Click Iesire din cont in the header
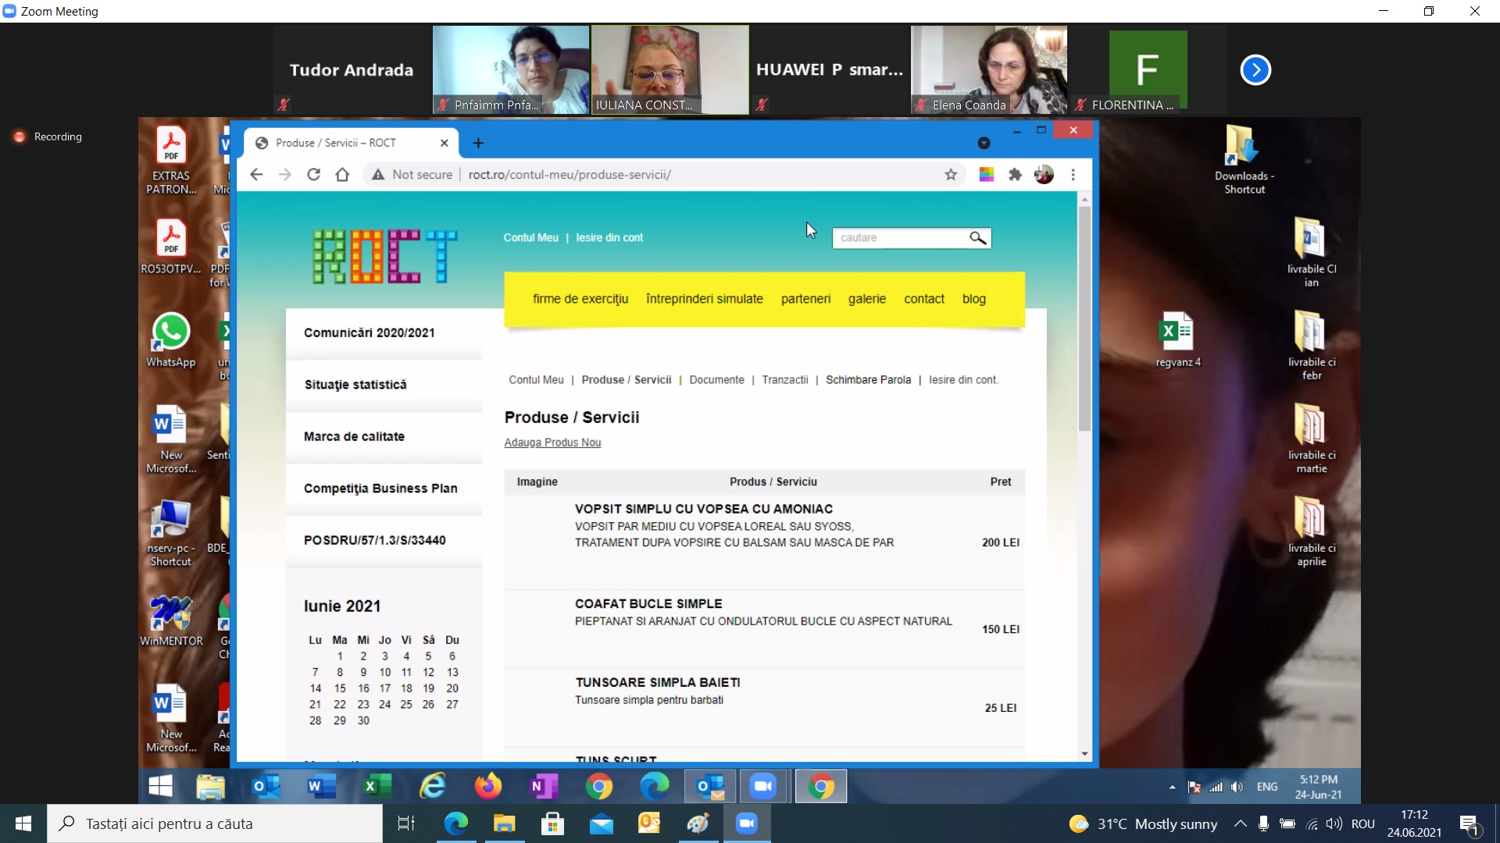 (x=609, y=238)
